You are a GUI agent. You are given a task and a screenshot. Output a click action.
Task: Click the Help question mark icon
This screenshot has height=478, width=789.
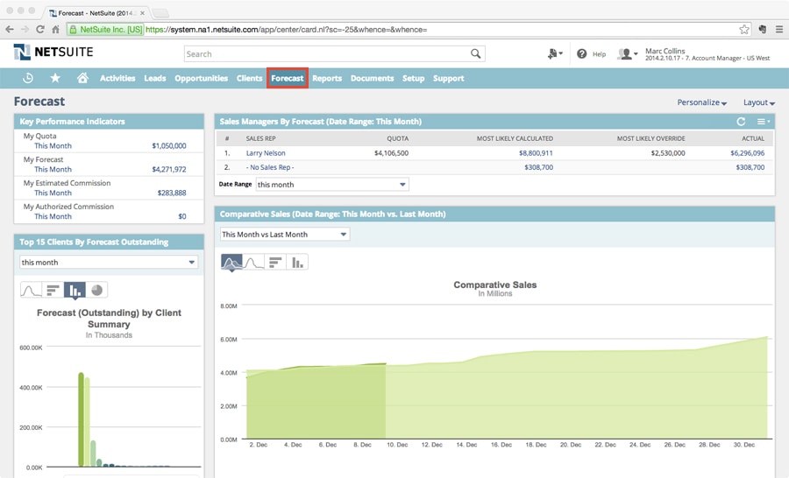[582, 53]
